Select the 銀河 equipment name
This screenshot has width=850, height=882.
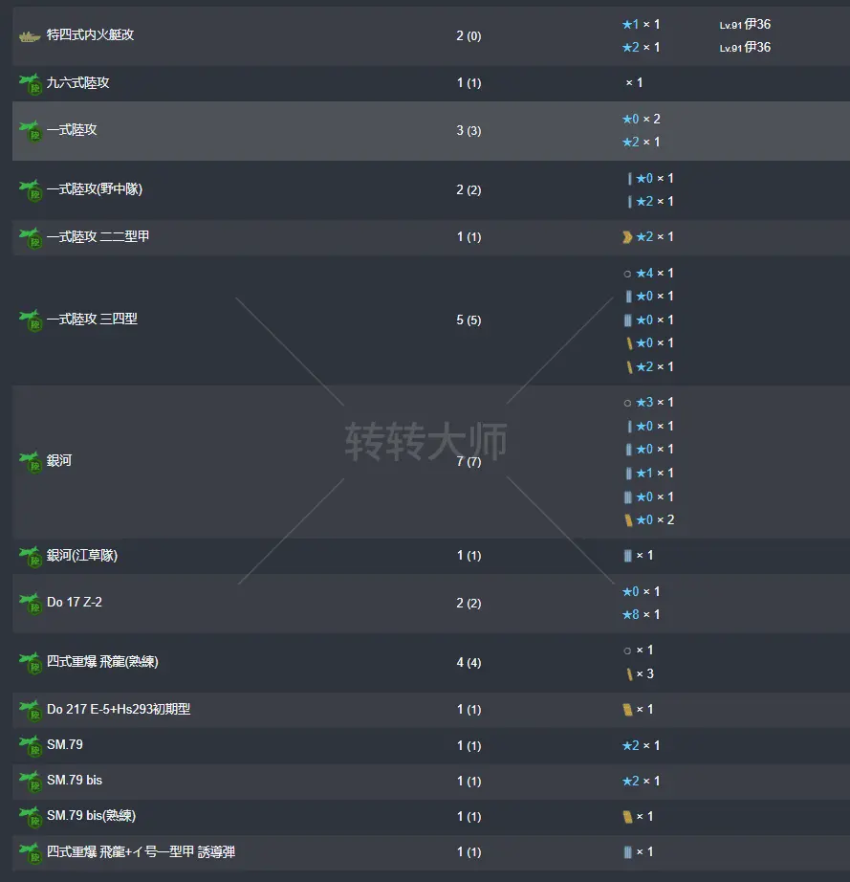tap(59, 461)
